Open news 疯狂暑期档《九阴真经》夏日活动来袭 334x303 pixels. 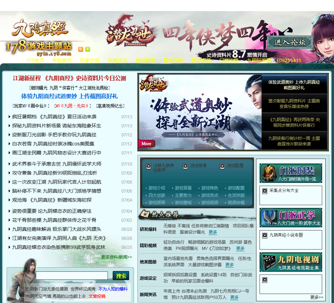tap(54, 117)
